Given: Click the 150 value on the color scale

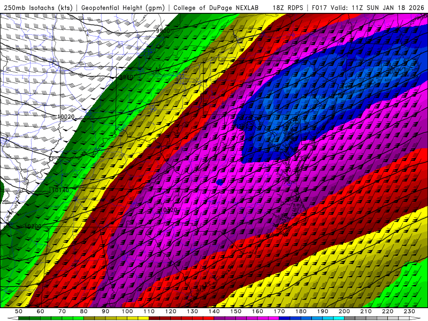Looking at the screenshot, I should [236, 311].
